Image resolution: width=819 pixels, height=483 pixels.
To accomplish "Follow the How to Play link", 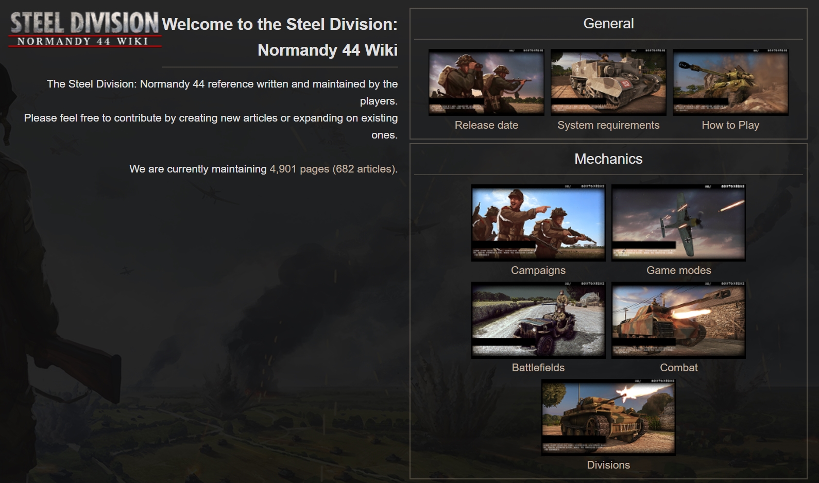I will pyautogui.click(x=730, y=125).
